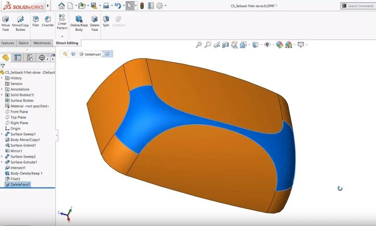Screen dimensions: 376x226
Task: Expand the Solid Bodies folder
Action: tap(2, 95)
